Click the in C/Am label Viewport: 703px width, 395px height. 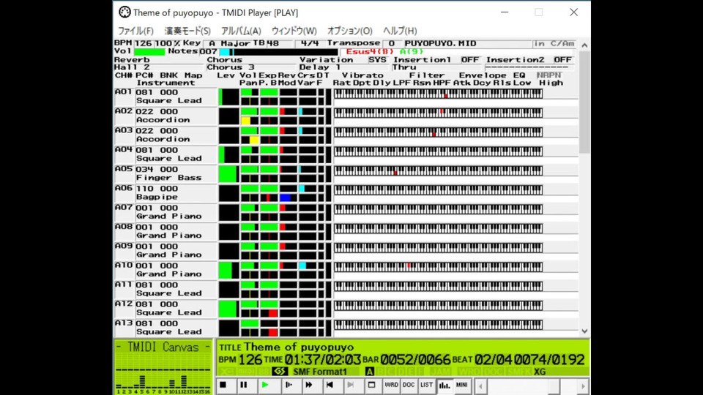tap(554, 43)
